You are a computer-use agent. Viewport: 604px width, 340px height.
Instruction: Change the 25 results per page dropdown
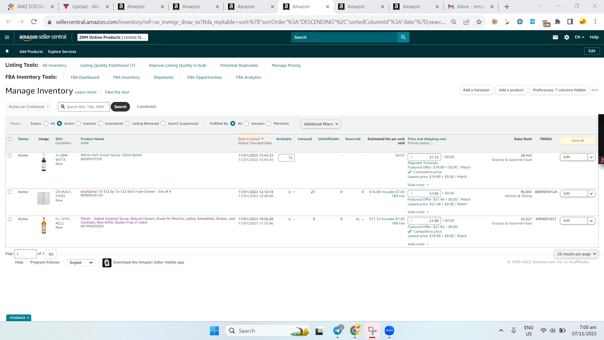576,254
